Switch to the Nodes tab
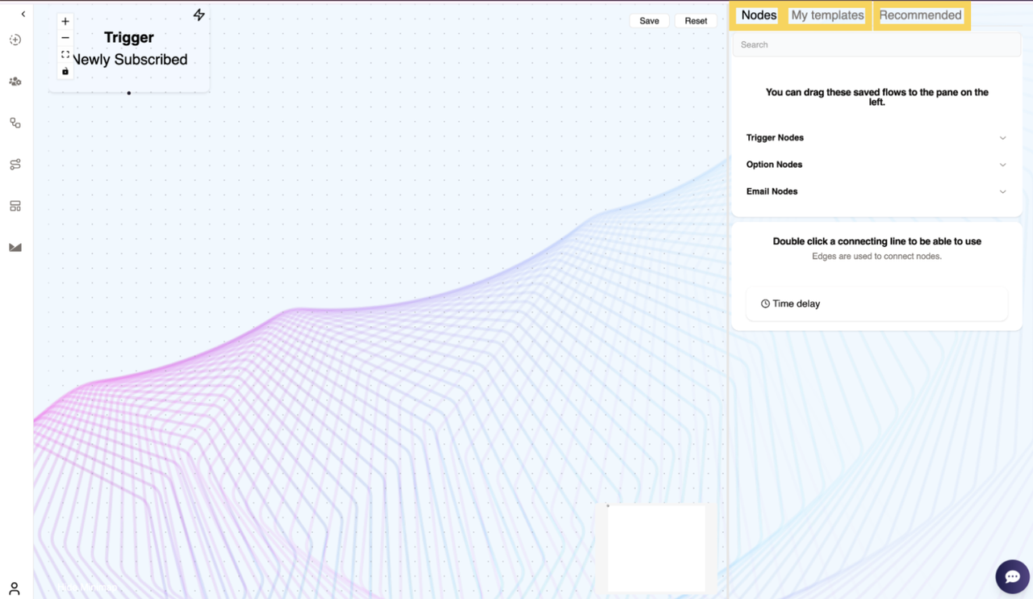Image resolution: width=1033 pixels, height=599 pixels. pyautogui.click(x=759, y=15)
